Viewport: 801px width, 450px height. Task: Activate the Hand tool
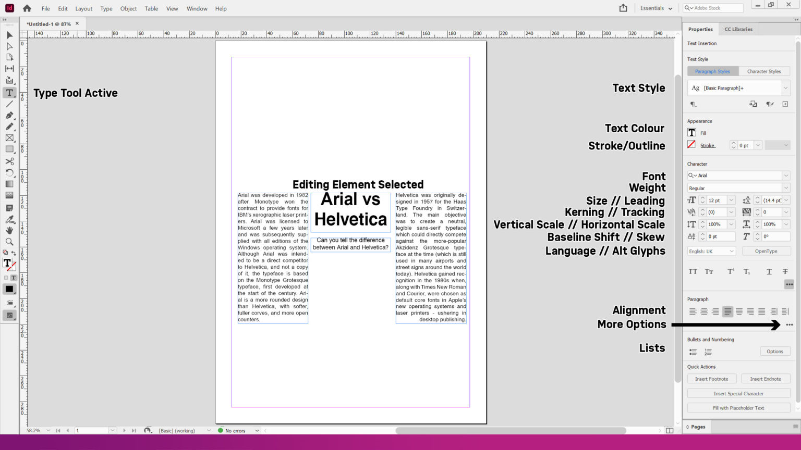point(9,231)
